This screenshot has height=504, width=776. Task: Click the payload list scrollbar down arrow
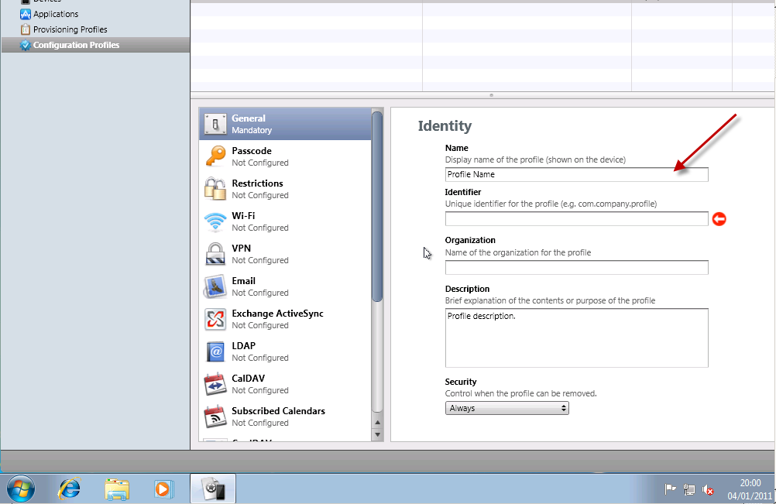pos(378,435)
